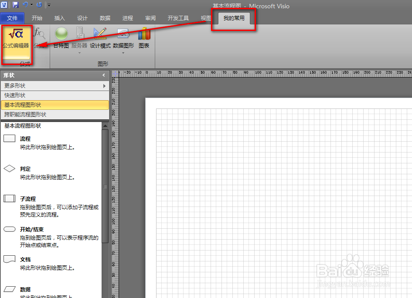Click the 基本流程图形状 section heading
The image size is (412, 298).
[23, 126]
